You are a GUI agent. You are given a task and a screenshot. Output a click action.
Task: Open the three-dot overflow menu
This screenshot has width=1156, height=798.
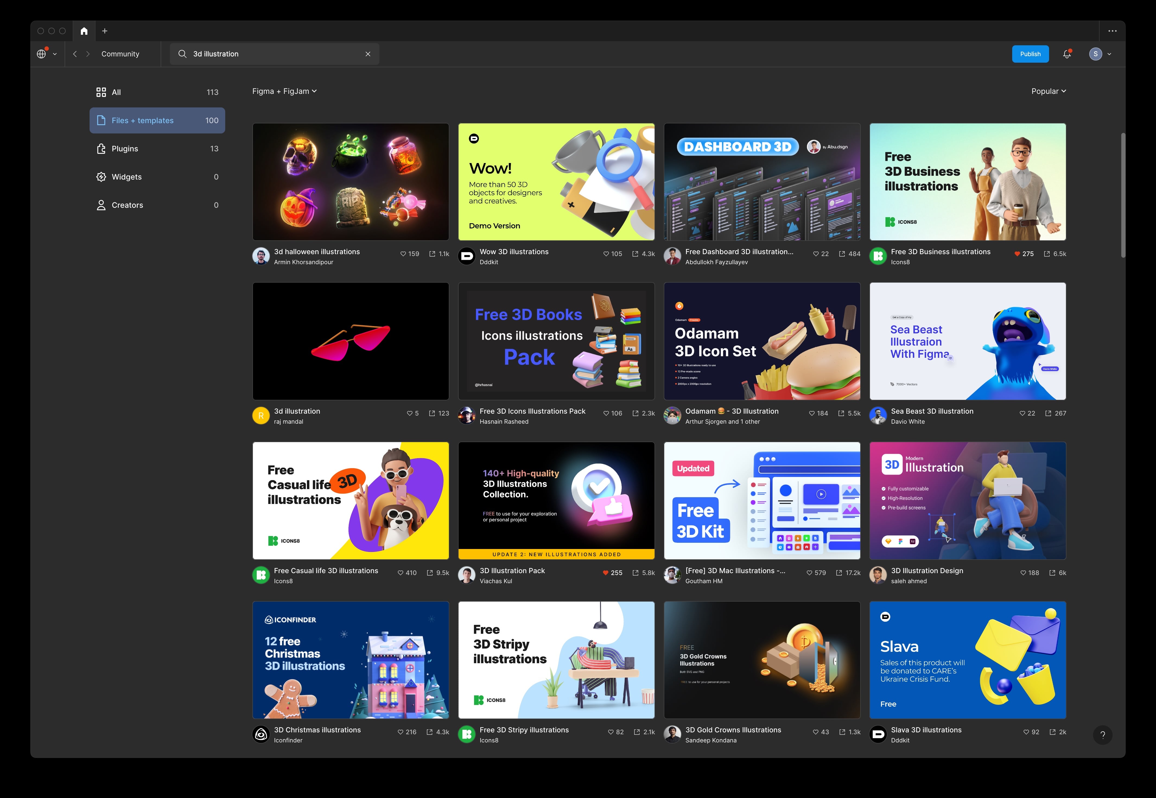click(1113, 31)
